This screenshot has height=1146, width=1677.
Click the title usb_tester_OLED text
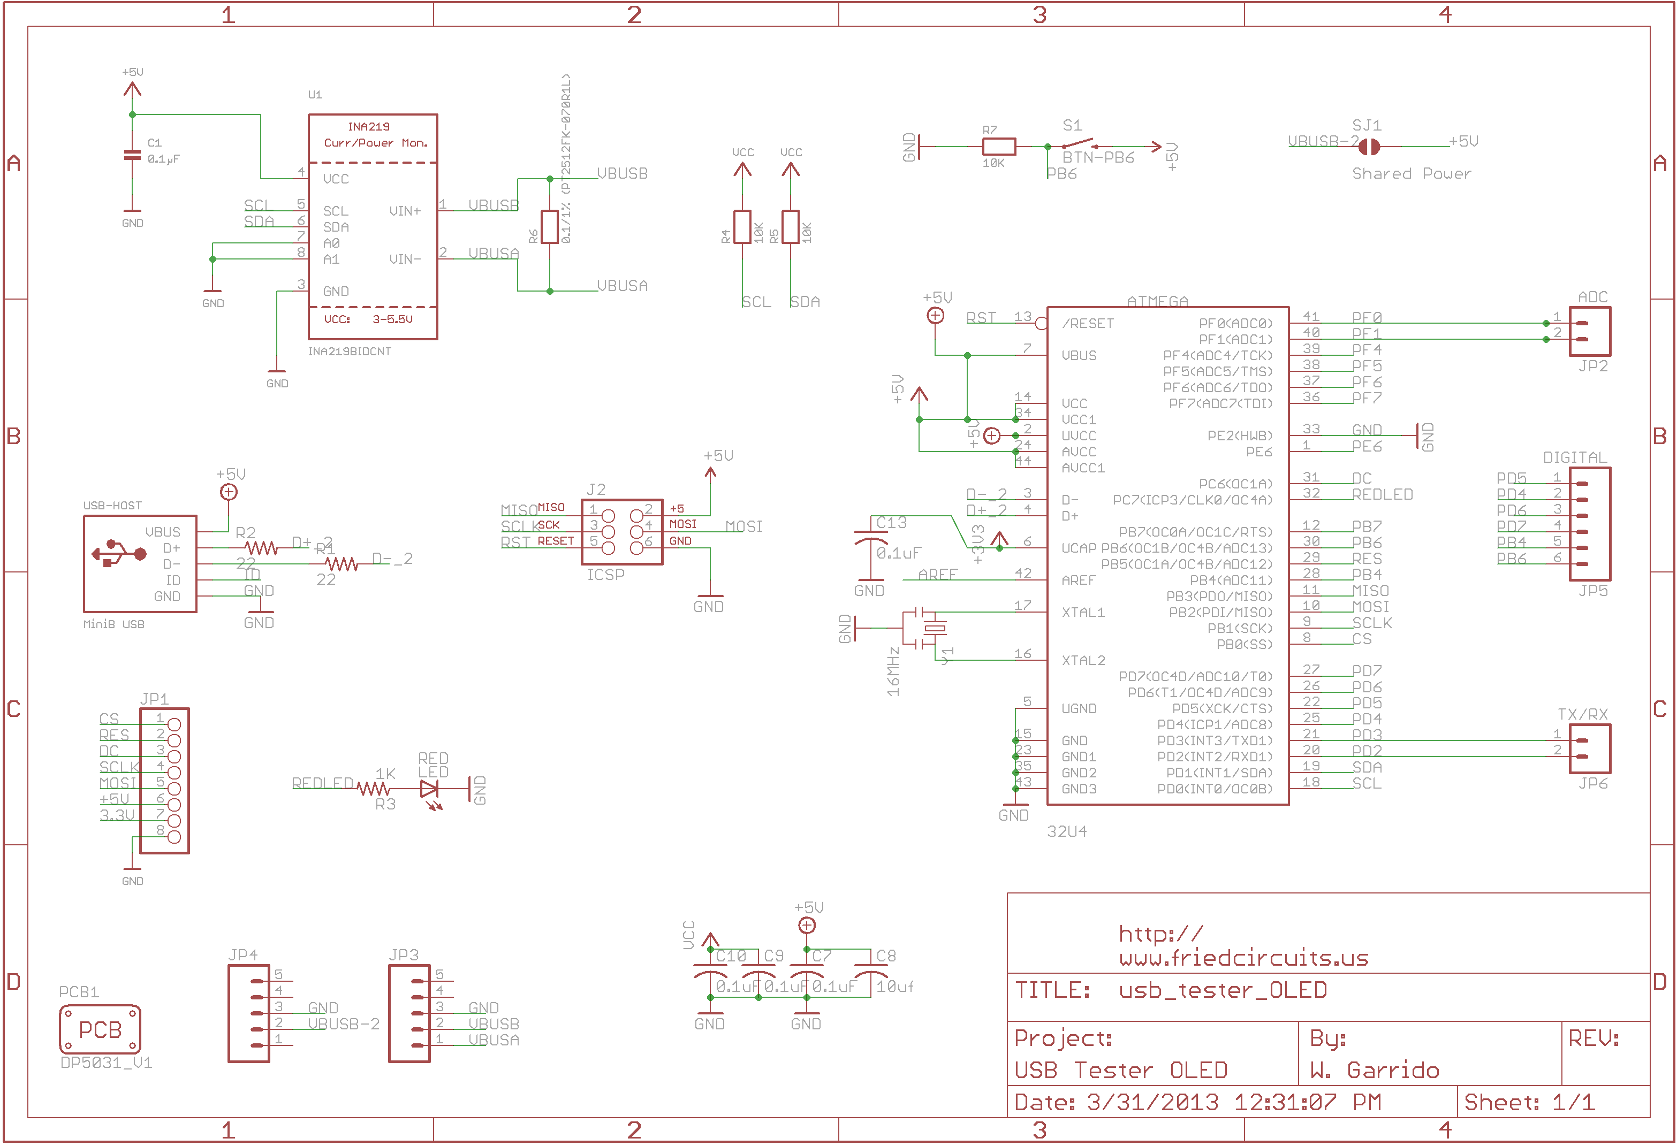[x=1223, y=990]
